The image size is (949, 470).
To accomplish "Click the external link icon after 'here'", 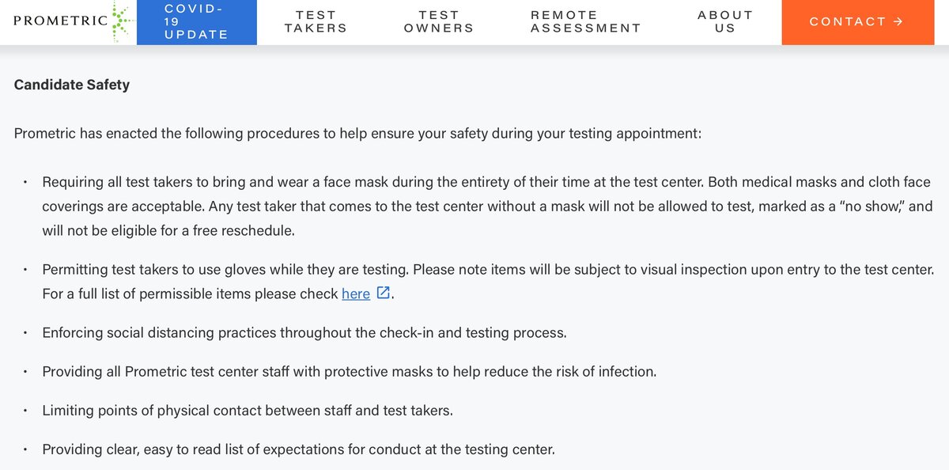I will click(383, 293).
